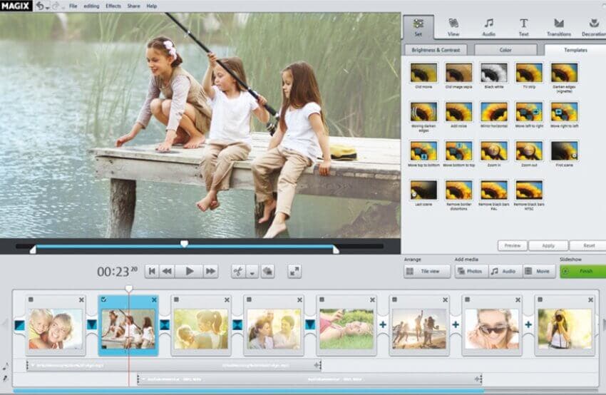Open the editing menu
Screen dimensions: 606x395
pyautogui.click(x=91, y=6)
